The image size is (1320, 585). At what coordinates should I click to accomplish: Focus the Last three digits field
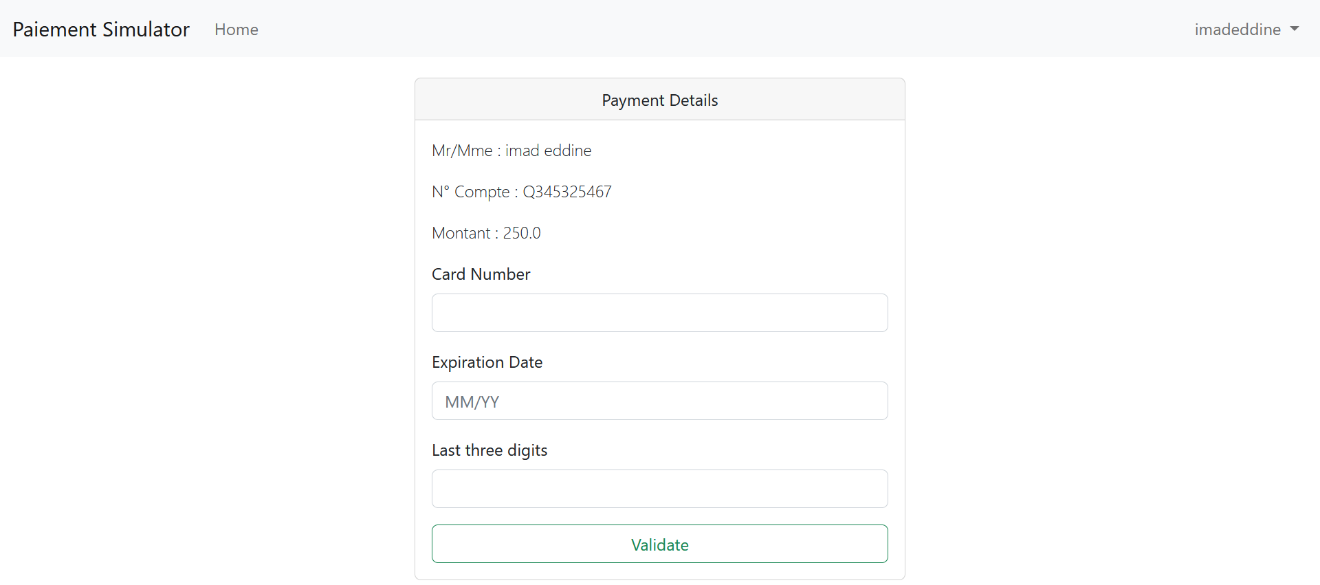[659, 489]
